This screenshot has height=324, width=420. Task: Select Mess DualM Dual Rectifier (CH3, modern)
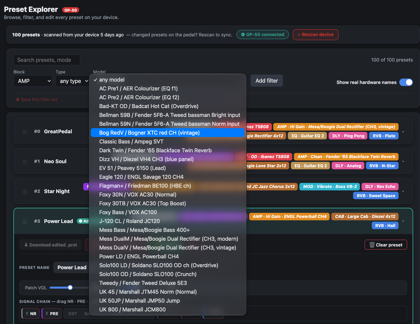(x=168, y=239)
